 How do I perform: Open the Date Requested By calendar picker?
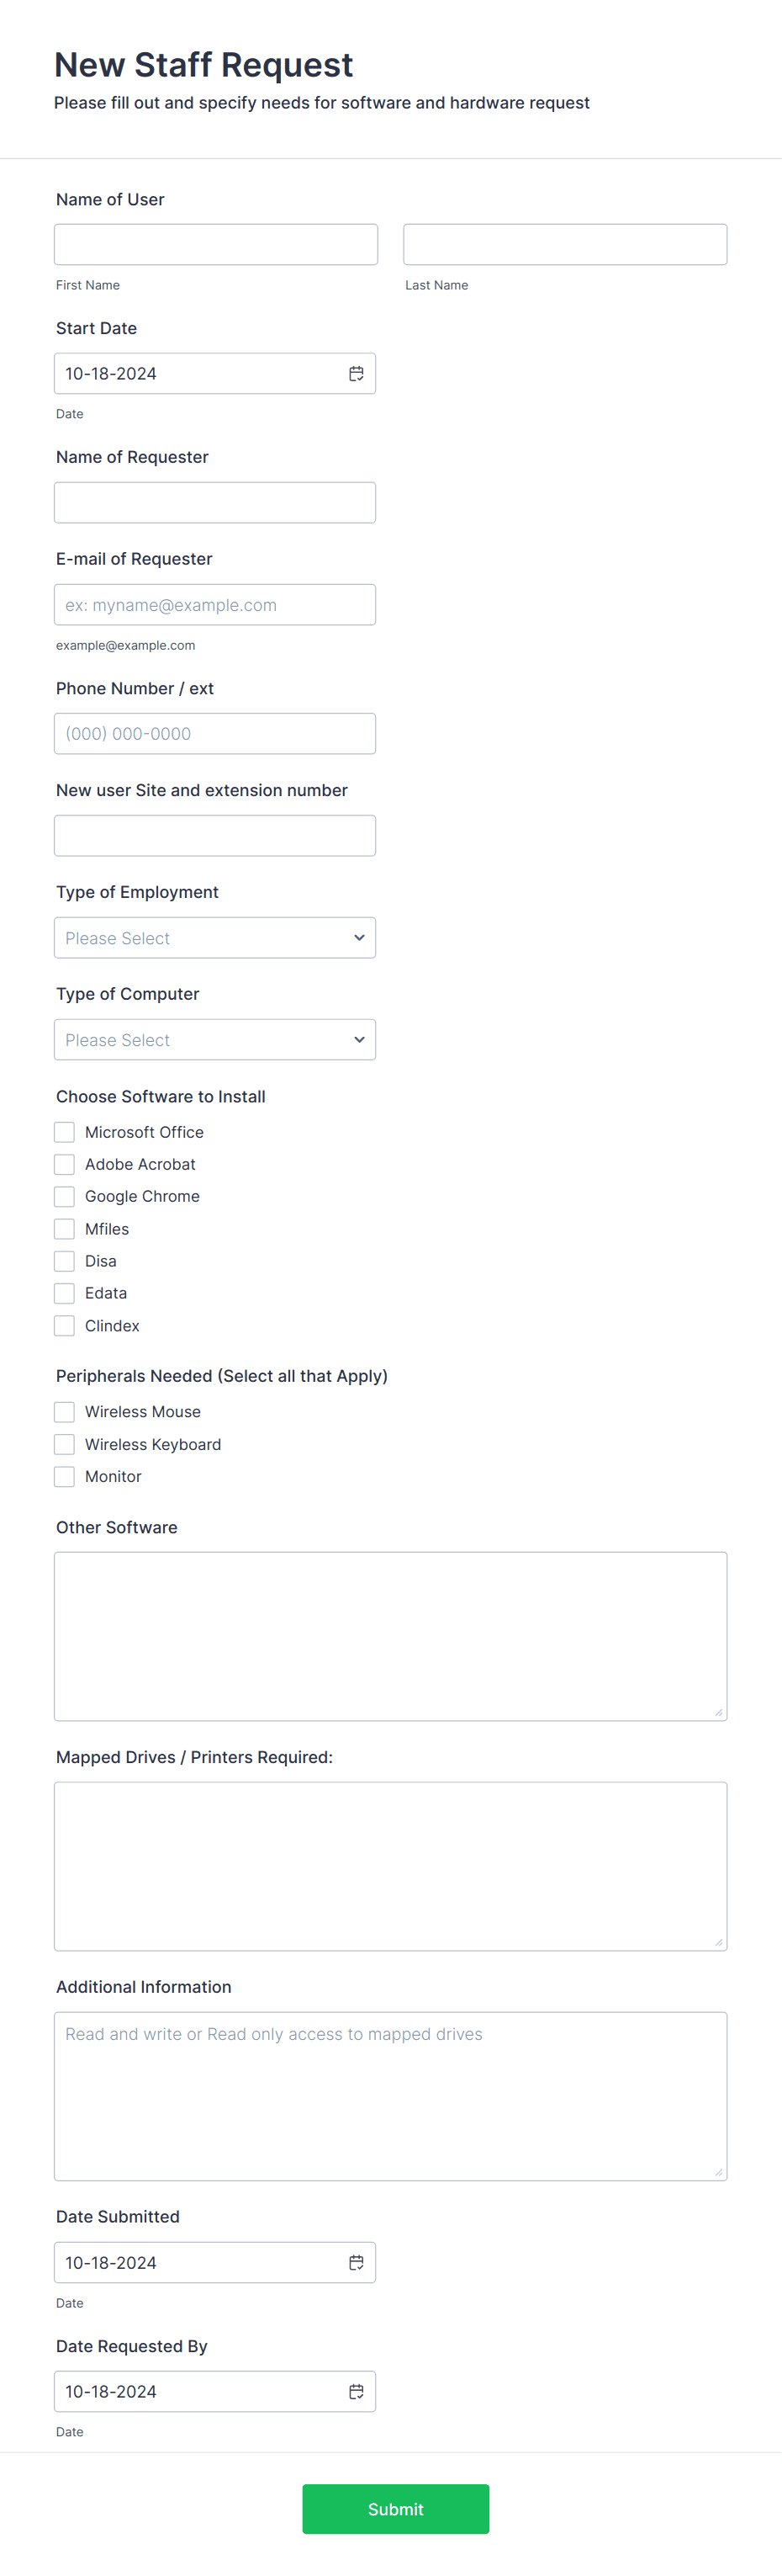(357, 2391)
